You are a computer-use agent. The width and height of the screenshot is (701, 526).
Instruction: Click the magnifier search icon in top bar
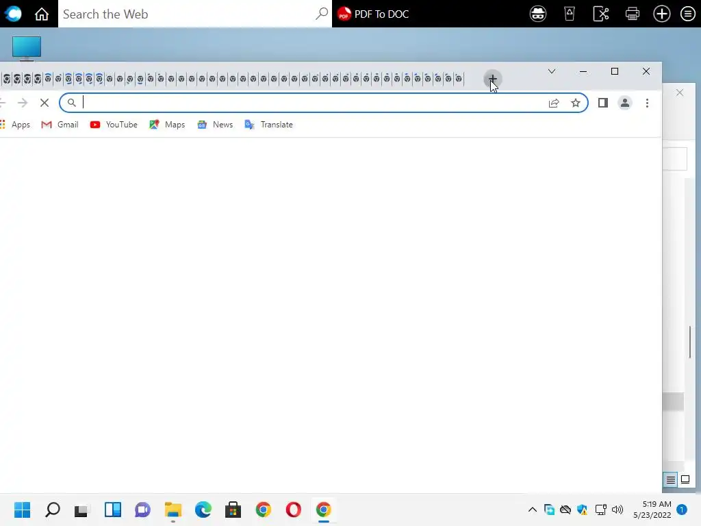(322, 14)
